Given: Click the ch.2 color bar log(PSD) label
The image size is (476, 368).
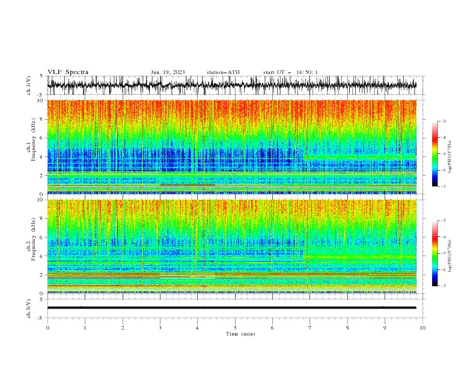Looking at the screenshot, I should tap(450, 256).
